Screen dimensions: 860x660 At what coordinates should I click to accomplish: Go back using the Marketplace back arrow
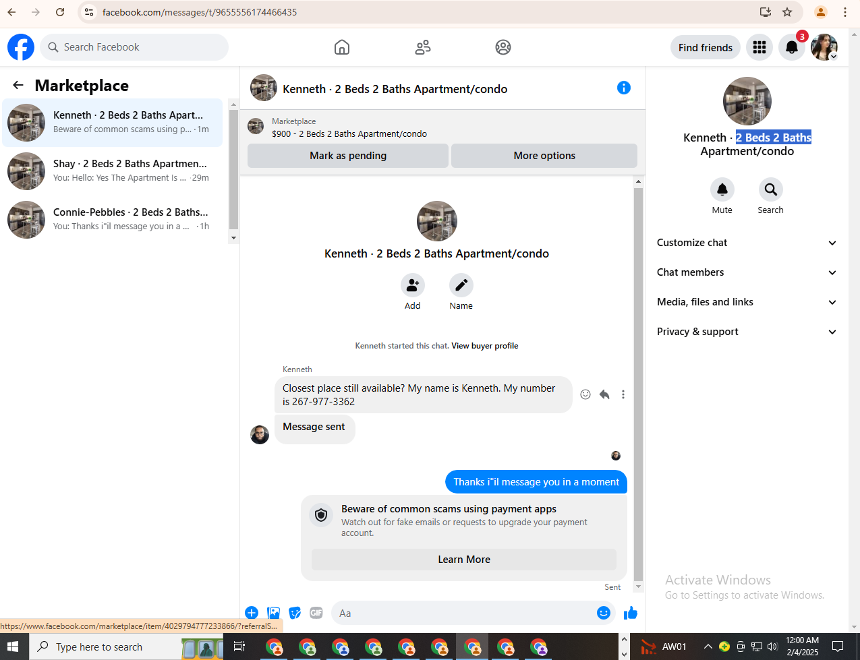point(18,85)
